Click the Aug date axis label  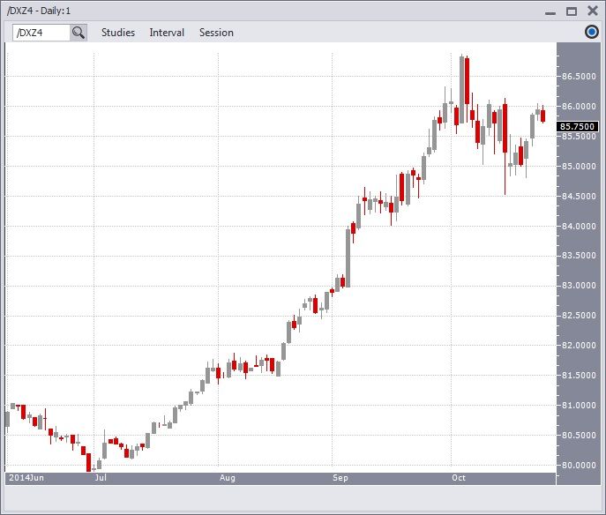228,478
